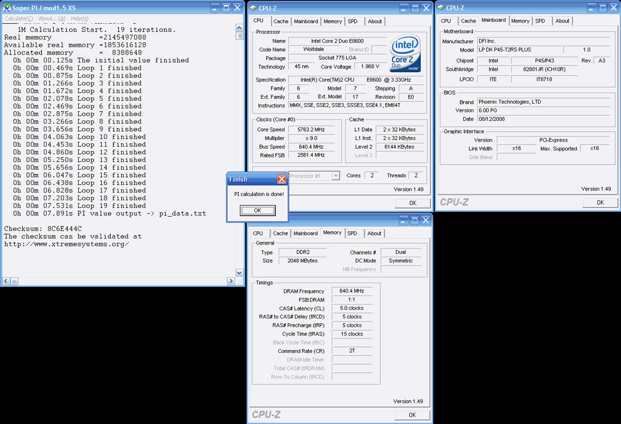
Task: Click the Level 2 cache value 6144 KBytes
Action: [x=399, y=147]
